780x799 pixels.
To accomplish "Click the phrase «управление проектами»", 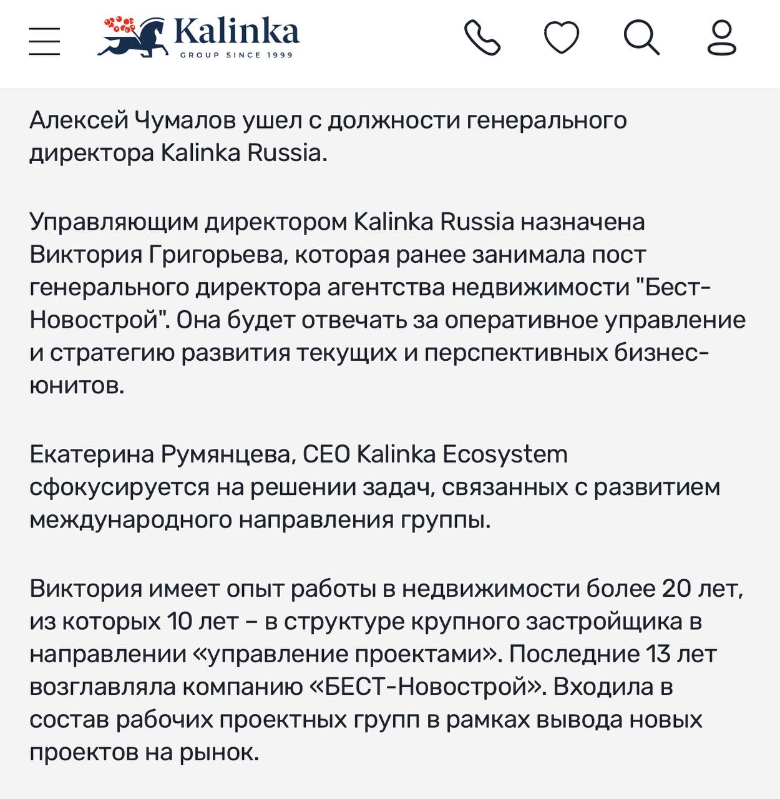I will coord(345,654).
